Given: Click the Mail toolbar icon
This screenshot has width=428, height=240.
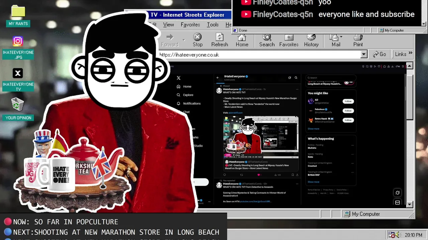Looking at the screenshot, I should [x=334, y=40].
